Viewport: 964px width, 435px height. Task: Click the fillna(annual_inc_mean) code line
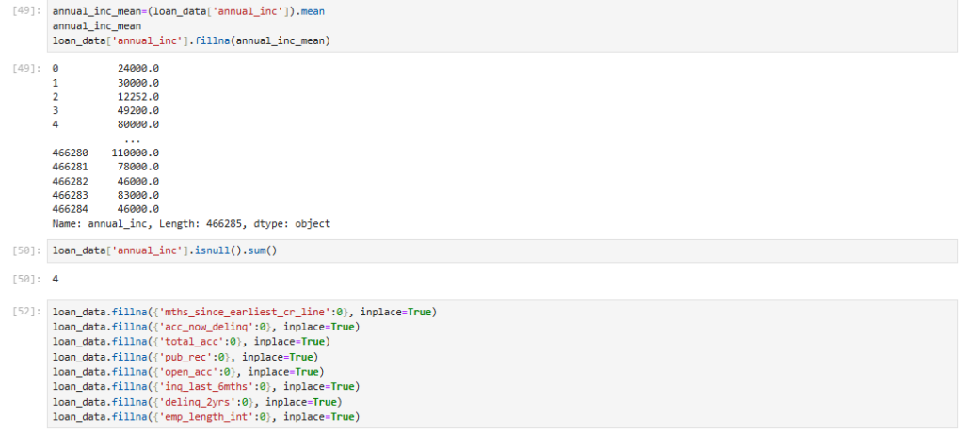[x=192, y=40]
